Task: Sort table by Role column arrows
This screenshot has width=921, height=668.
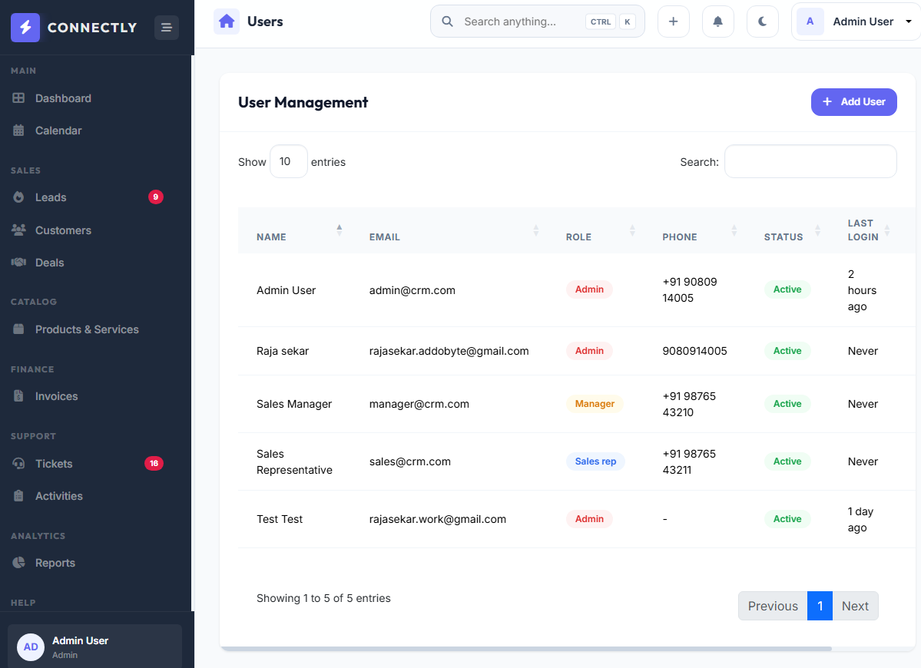Action: coord(633,230)
